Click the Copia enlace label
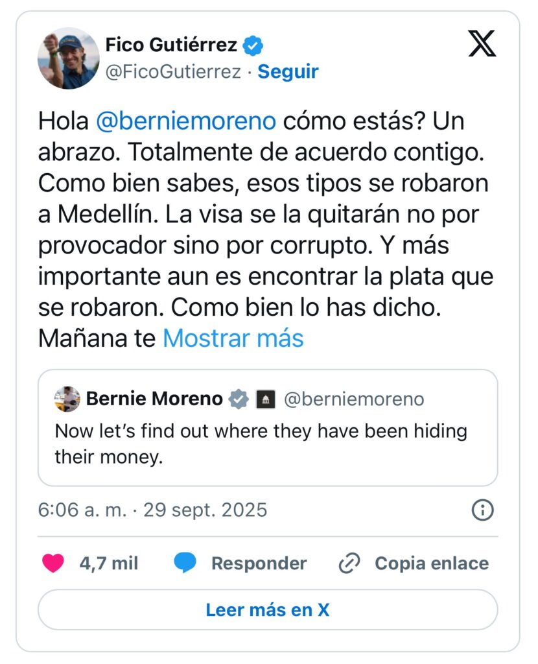The height and width of the screenshot is (664, 538). (432, 563)
